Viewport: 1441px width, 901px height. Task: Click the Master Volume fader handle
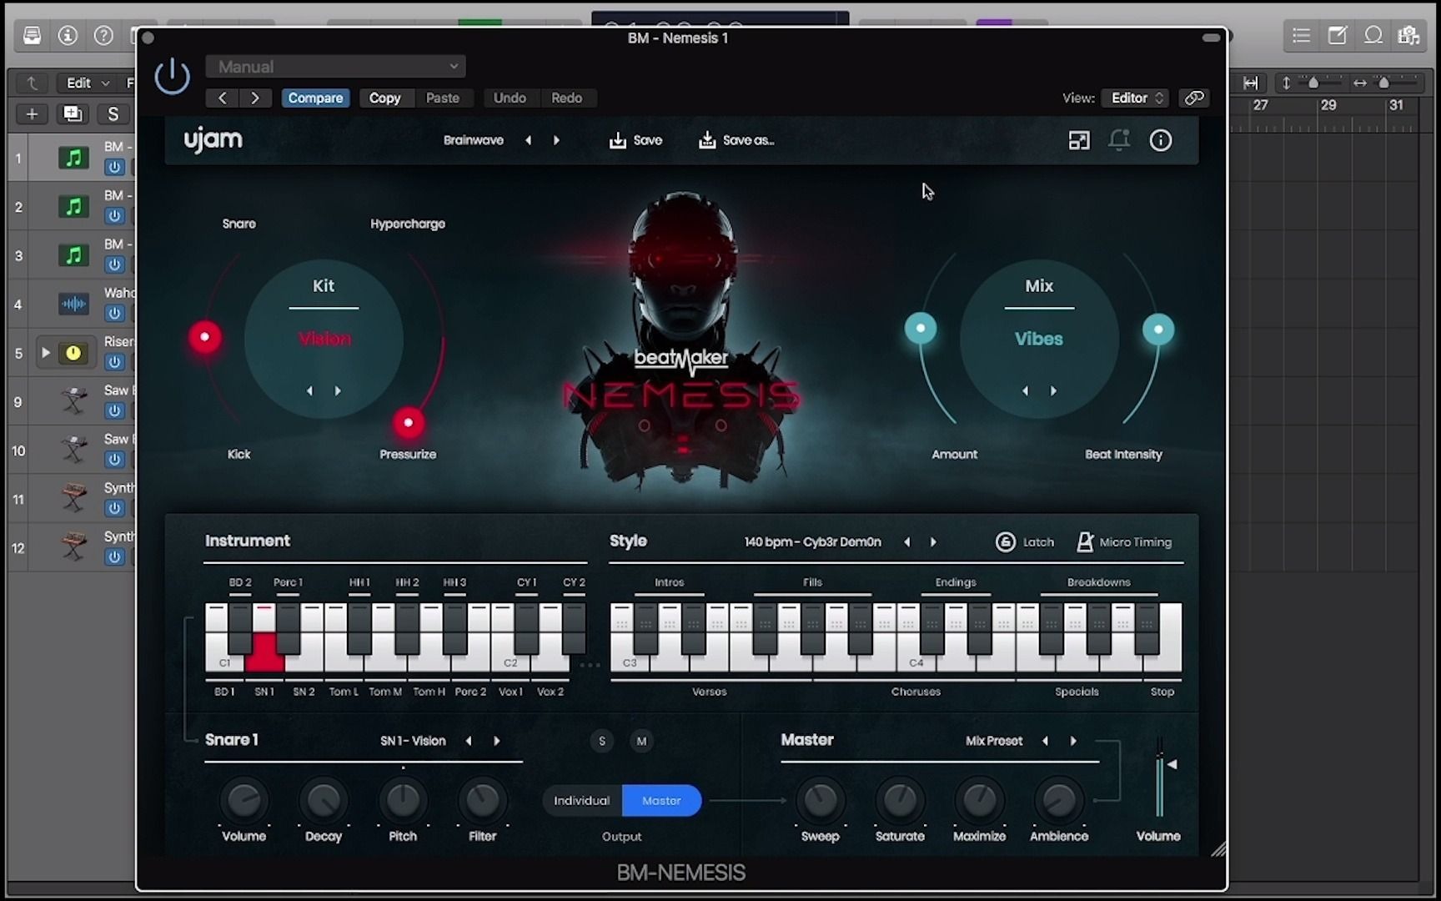tap(1172, 764)
